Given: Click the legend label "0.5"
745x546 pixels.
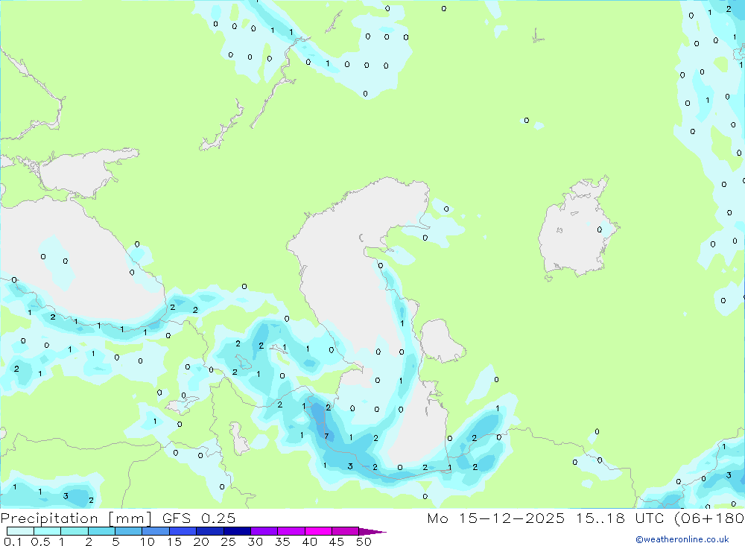Looking at the screenshot, I should tap(40, 542).
